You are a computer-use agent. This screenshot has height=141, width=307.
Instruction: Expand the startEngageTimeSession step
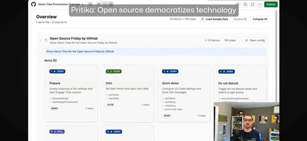tap(64, 102)
